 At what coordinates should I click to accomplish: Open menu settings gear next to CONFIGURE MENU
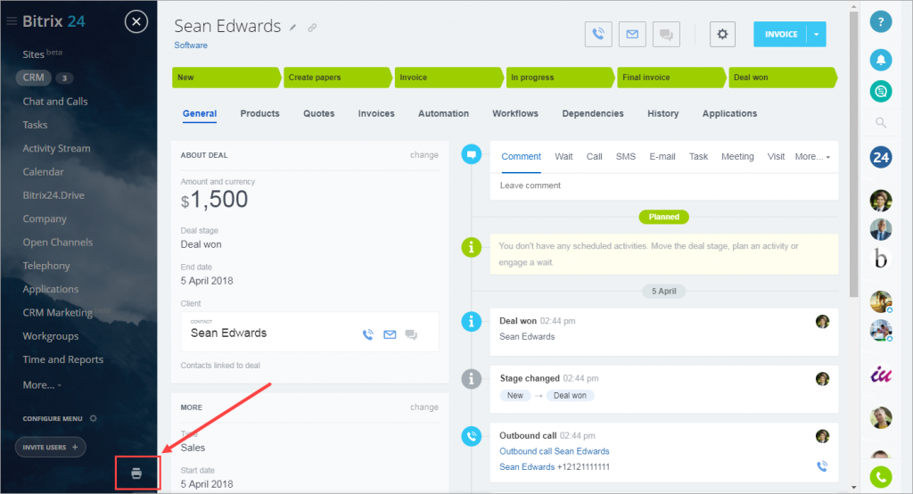click(93, 418)
